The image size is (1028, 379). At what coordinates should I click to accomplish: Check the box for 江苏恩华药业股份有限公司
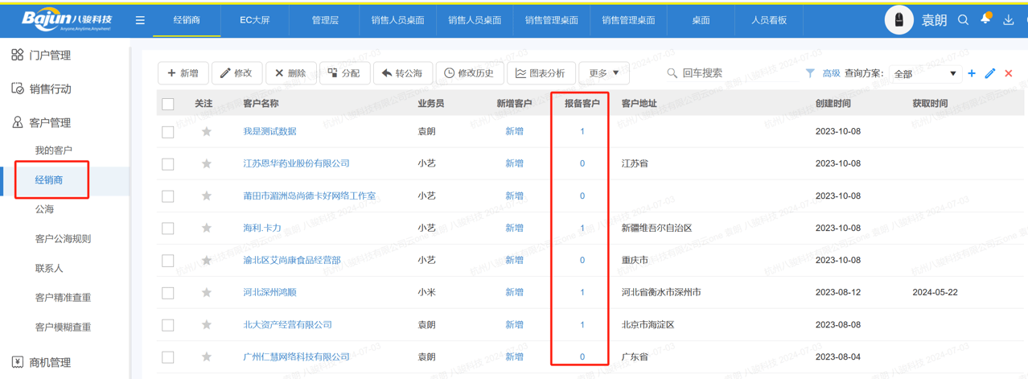click(x=168, y=163)
